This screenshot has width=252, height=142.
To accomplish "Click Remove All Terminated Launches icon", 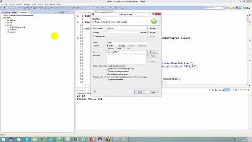I will coord(215,90).
